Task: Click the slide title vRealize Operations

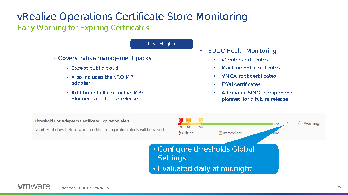Action: click(x=132, y=16)
